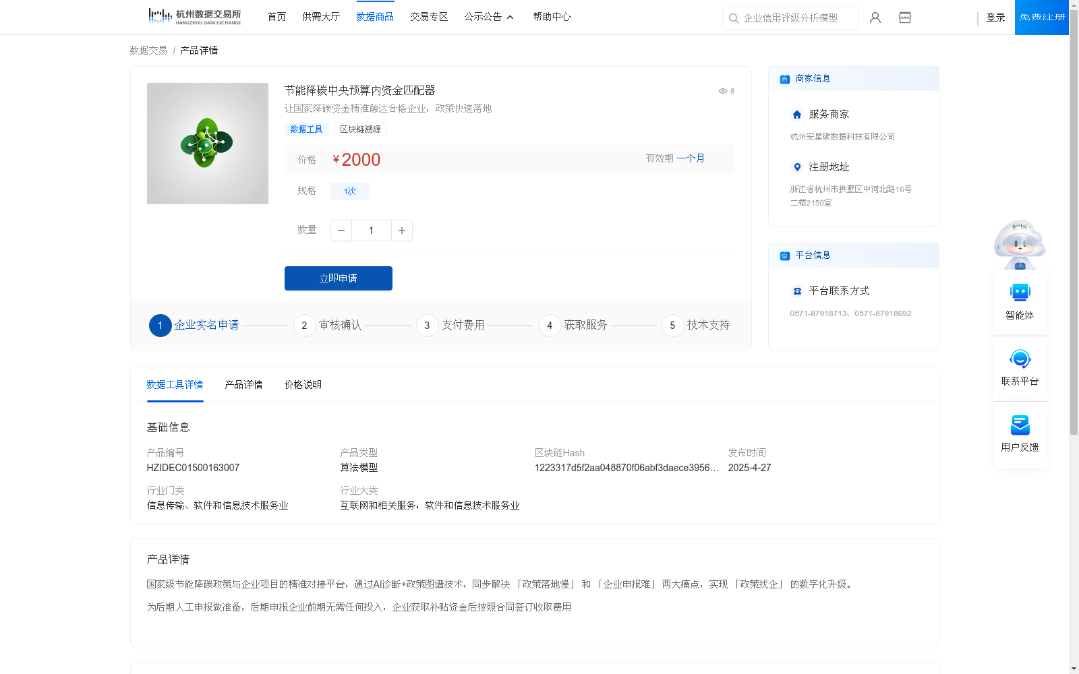The image size is (1079, 674).
Task: Click the Hangzhou Data Exchange logo
Action: [194, 17]
